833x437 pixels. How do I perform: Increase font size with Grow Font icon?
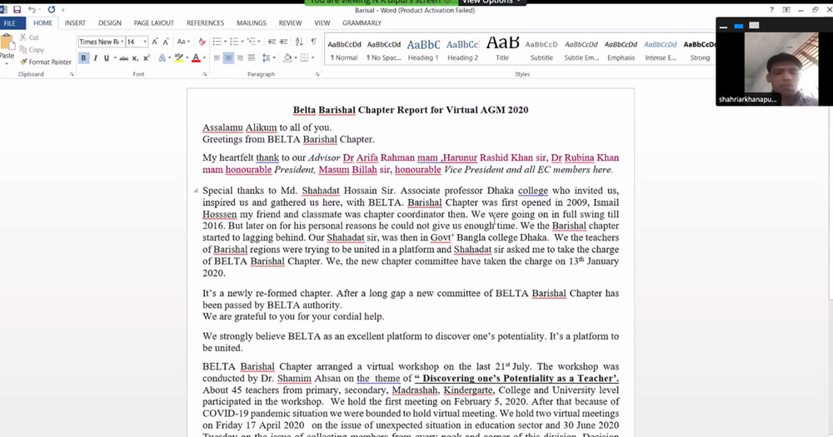pos(155,42)
